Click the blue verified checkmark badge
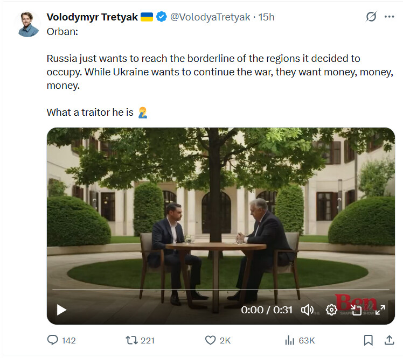The width and height of the screenshot is (403, 358). [x=162, y=17]
